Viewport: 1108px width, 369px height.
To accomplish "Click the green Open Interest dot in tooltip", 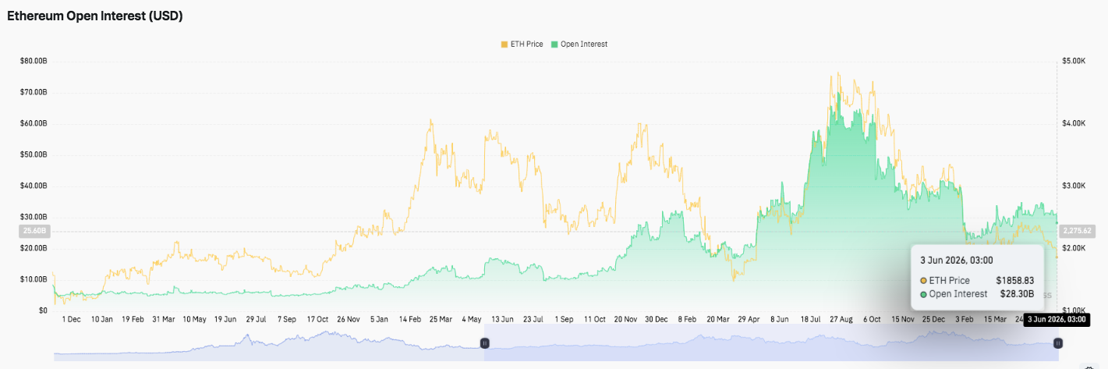I will [924, 294].
